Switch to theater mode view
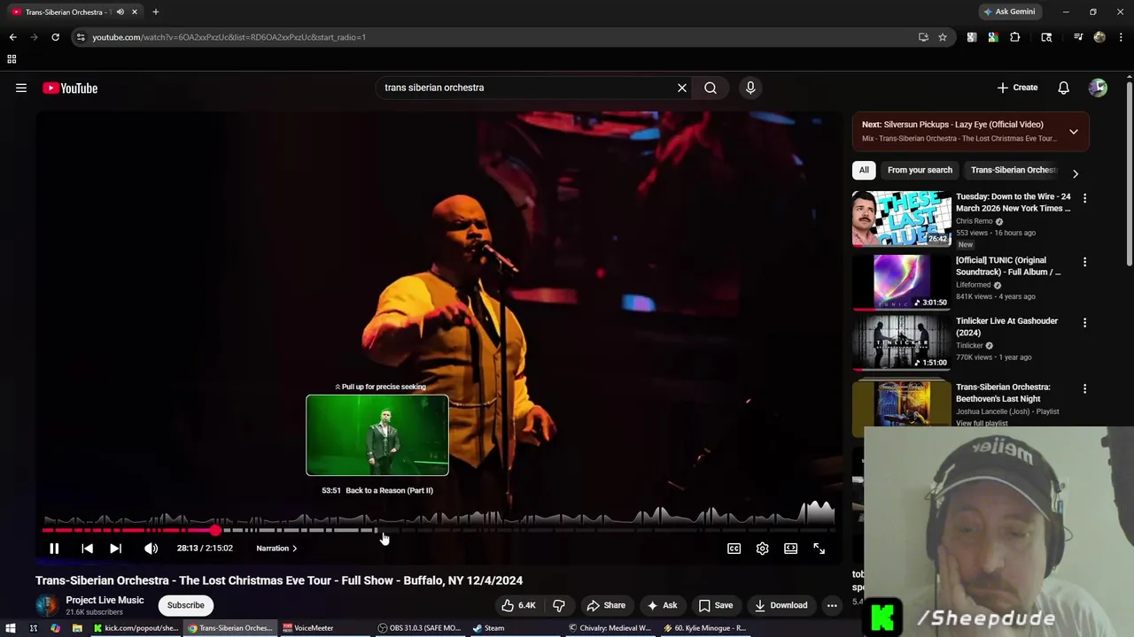Image resolution: width=1134 pixels, height=637 pixels. click(790, 549)
